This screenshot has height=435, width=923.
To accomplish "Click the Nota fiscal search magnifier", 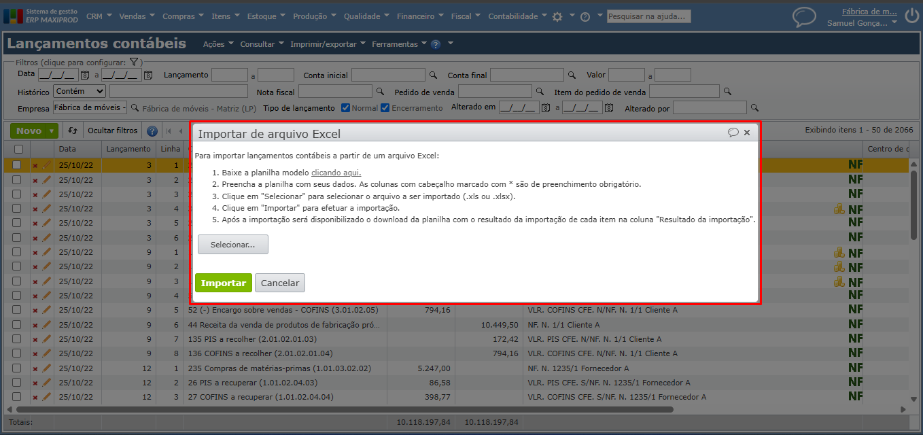I will click(380, 91).
